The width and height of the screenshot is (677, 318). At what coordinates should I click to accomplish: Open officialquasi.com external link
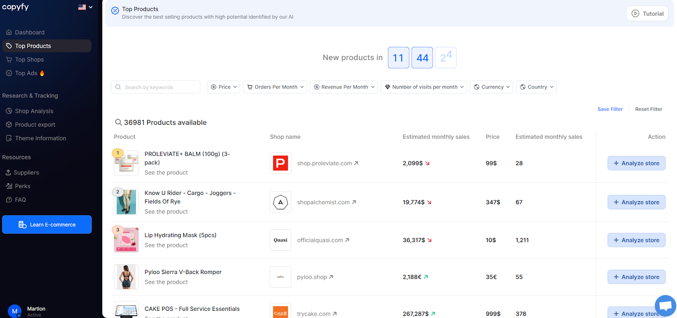click(x=323, y=240)
